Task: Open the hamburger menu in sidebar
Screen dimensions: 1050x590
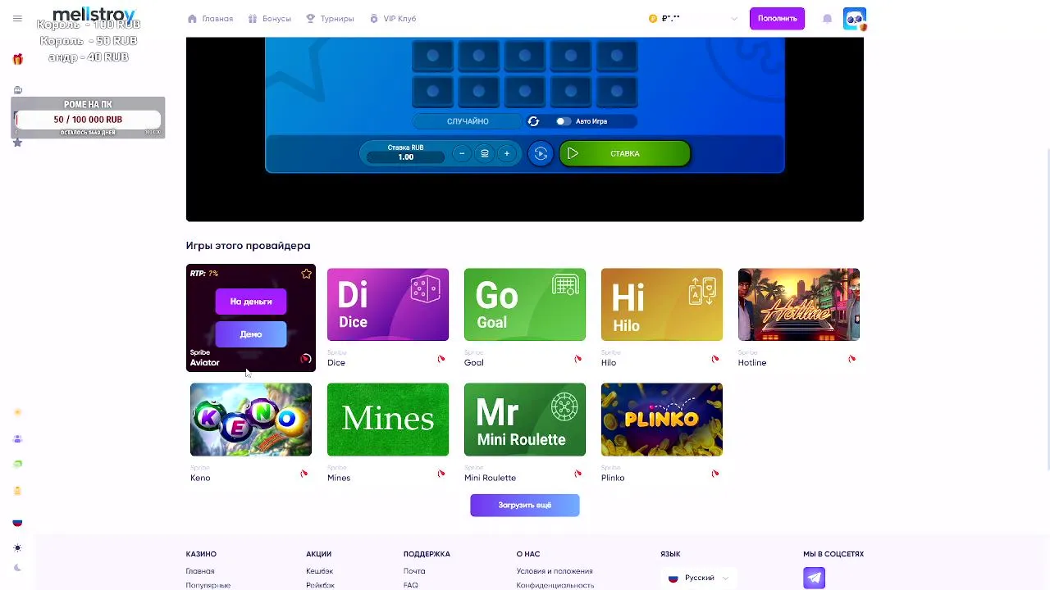Action: pos(17,19)
